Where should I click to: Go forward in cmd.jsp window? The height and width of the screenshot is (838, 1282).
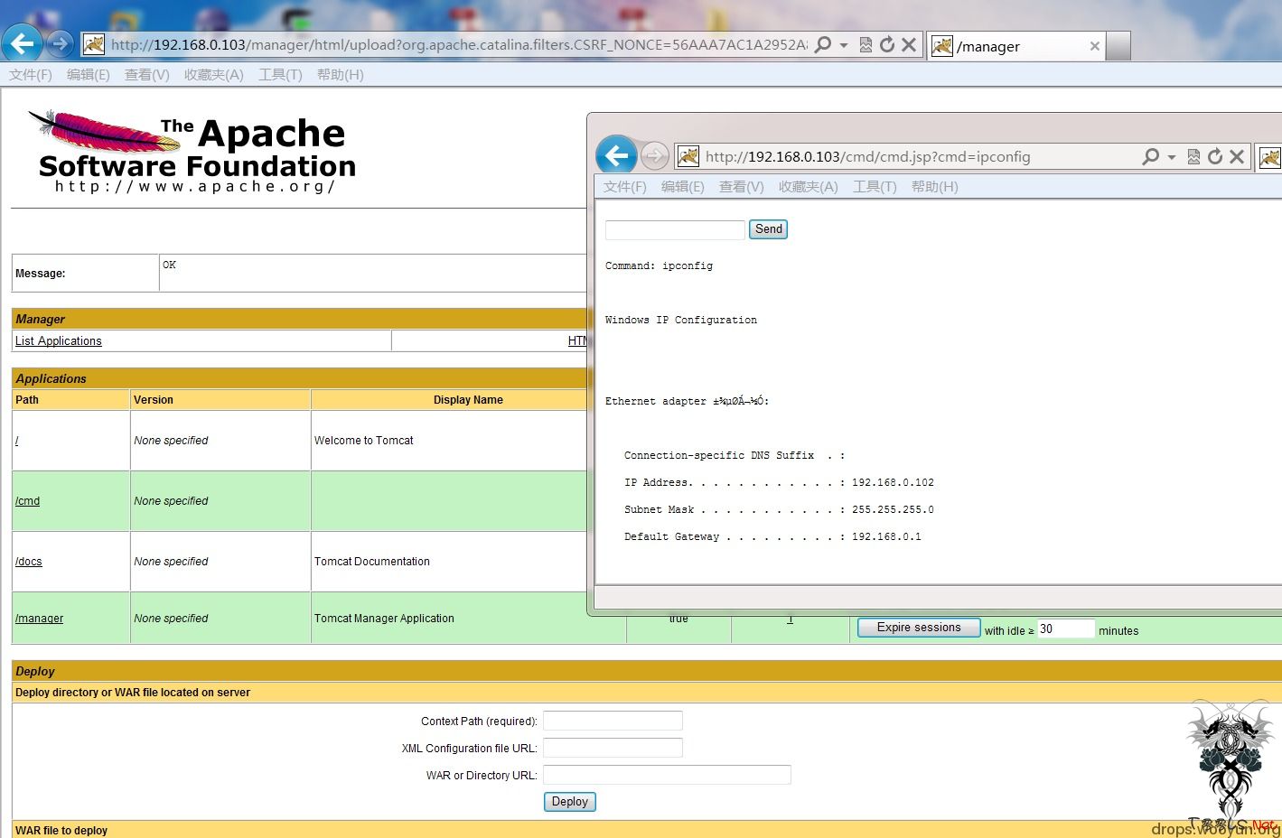pos(655,156)
